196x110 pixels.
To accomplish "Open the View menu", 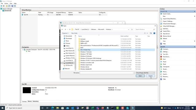I will [x=11, y=3].
